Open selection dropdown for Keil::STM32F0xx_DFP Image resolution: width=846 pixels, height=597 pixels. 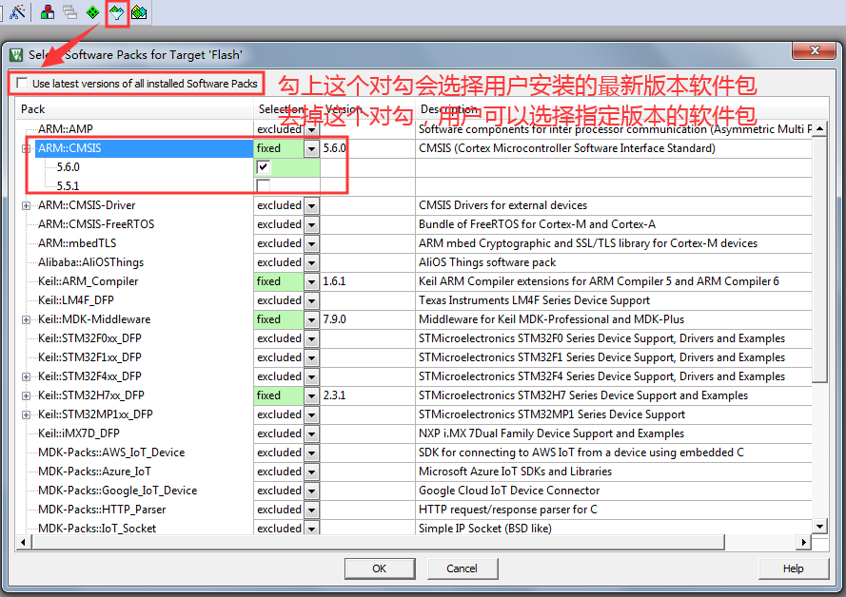[311, 338]
